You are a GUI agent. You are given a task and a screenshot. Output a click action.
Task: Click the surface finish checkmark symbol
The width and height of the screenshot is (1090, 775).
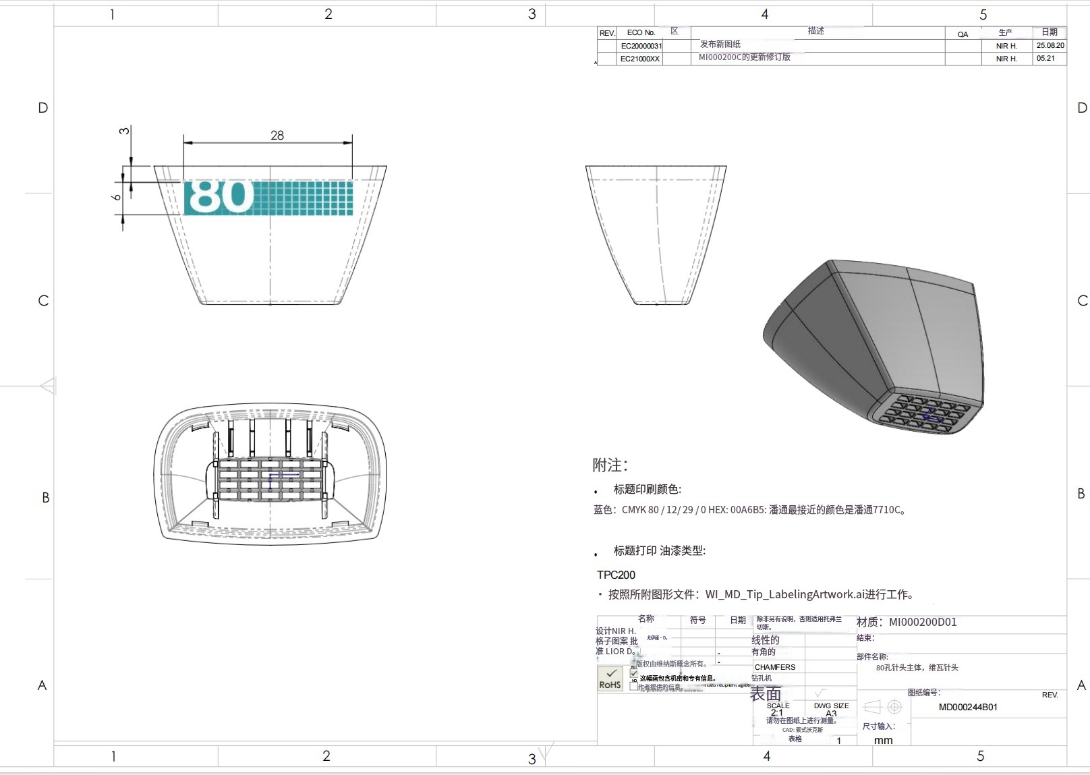coord(820,693)
